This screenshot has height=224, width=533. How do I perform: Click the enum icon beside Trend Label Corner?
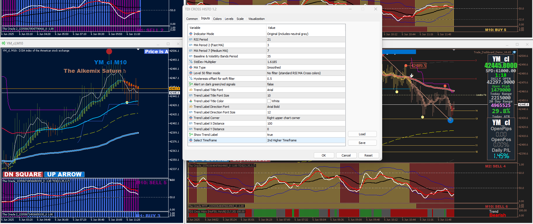tap(191, 118)
